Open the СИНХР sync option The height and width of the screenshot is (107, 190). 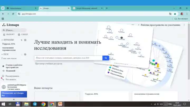[23, 35]
